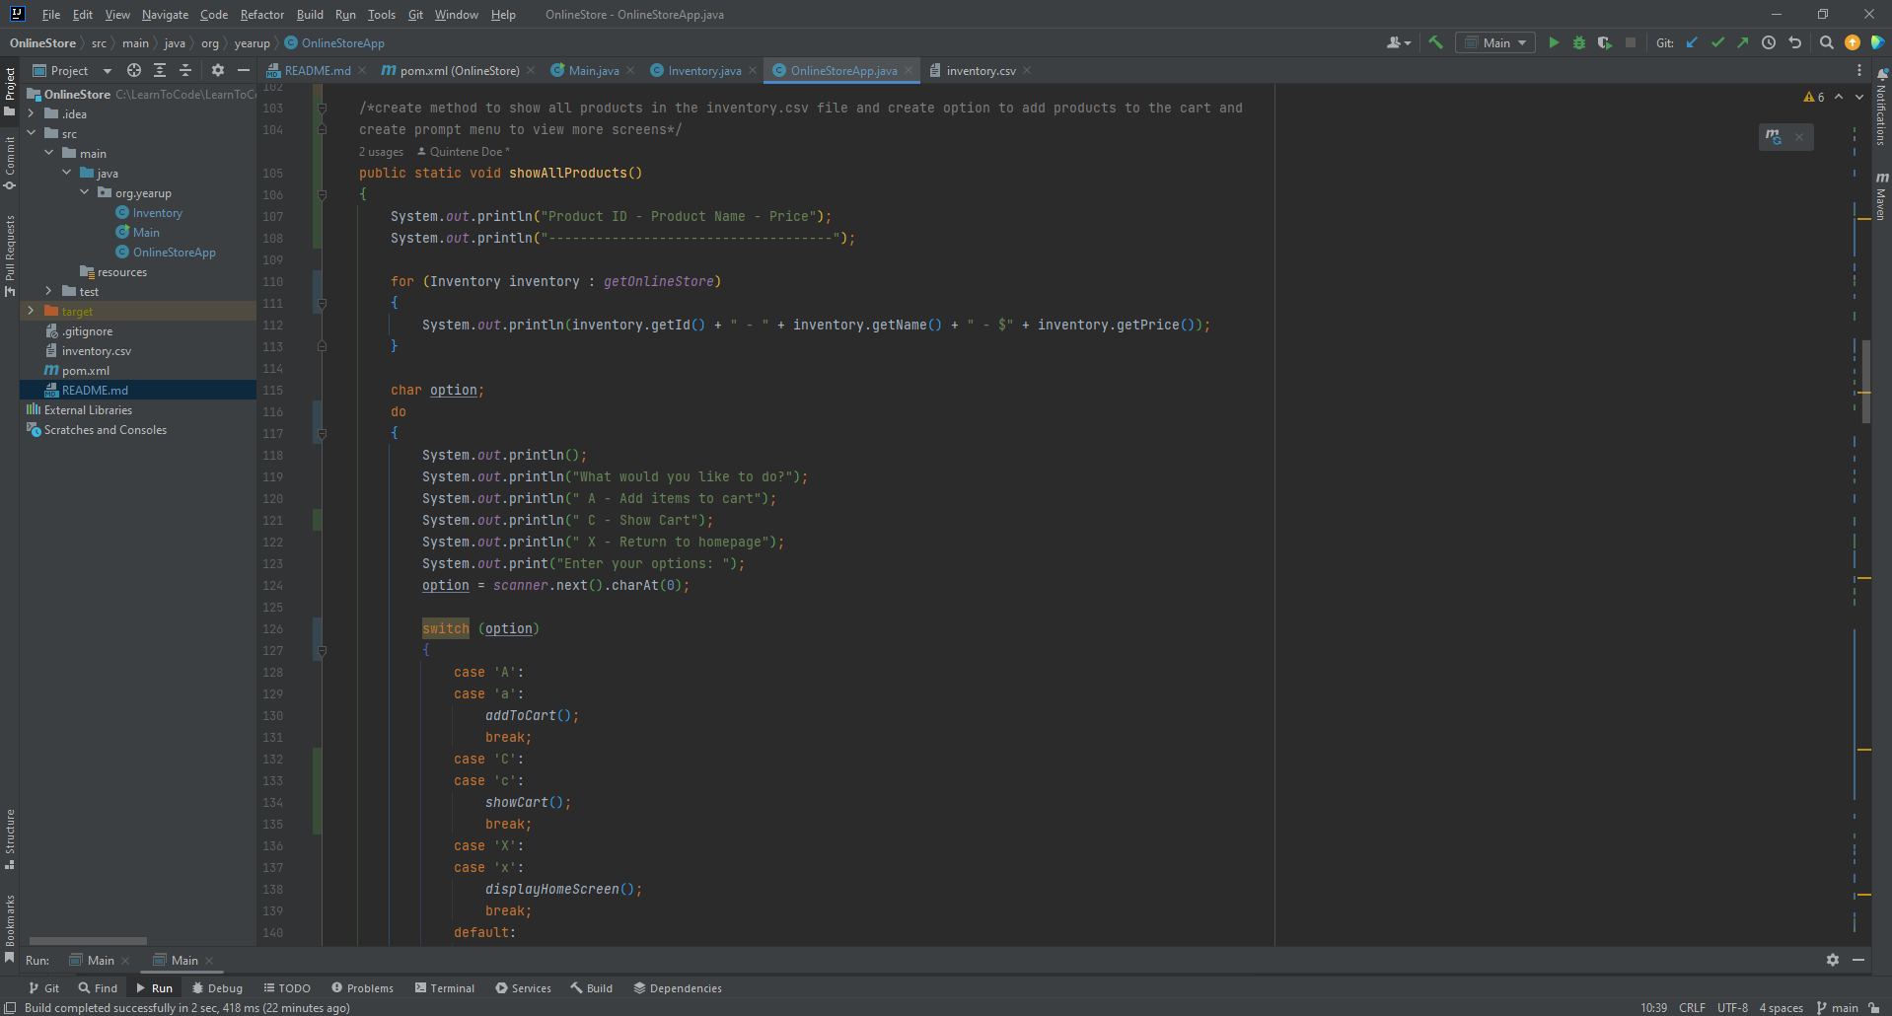The height and width of the screenshot is (1016, 1892).
Task: Click main Git branch in status bar
Action: click(x=1838, y=1007)
